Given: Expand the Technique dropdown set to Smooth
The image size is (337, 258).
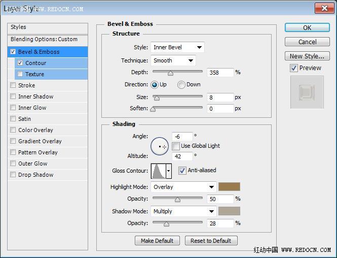Looking at the screenshot, I should click(173, 60).
